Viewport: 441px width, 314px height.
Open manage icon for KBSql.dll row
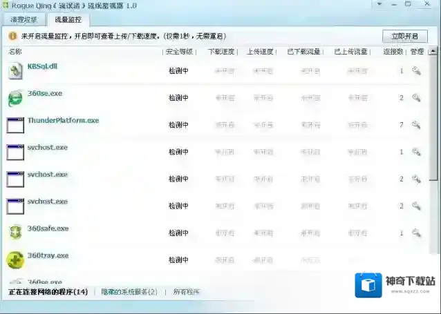point(416,70)
